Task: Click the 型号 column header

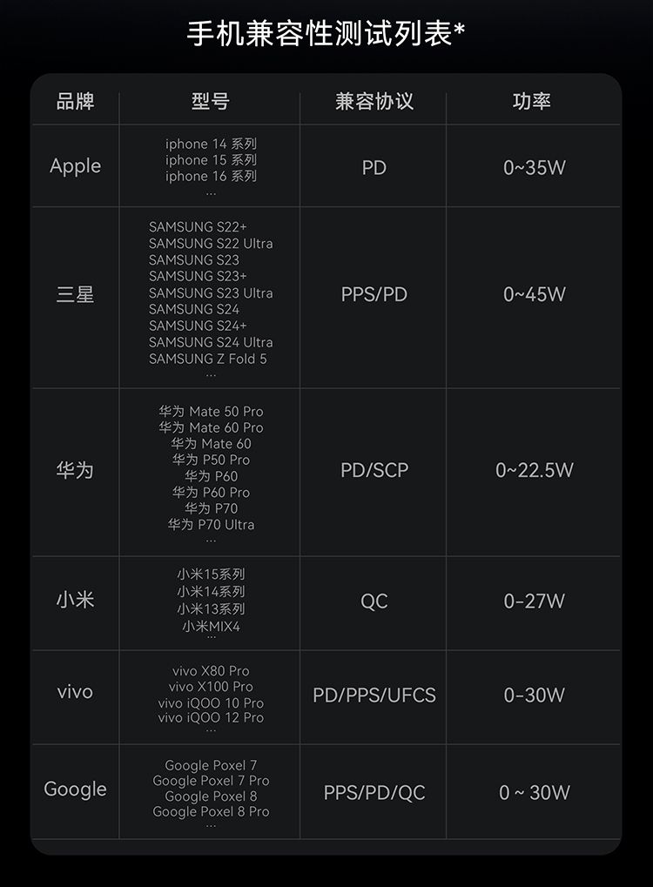Action: pyautogui.click(x=210, y=102)
